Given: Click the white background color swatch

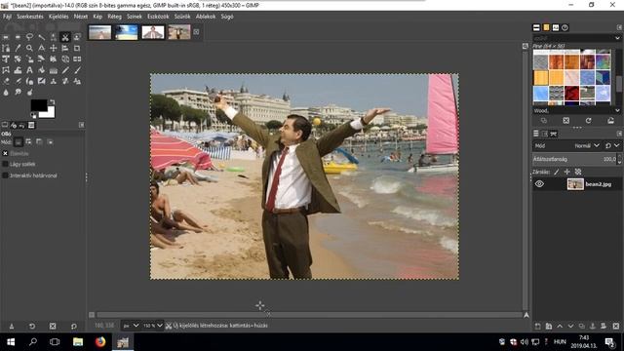Looking at the screenshot, I should [x=49, y=113].
